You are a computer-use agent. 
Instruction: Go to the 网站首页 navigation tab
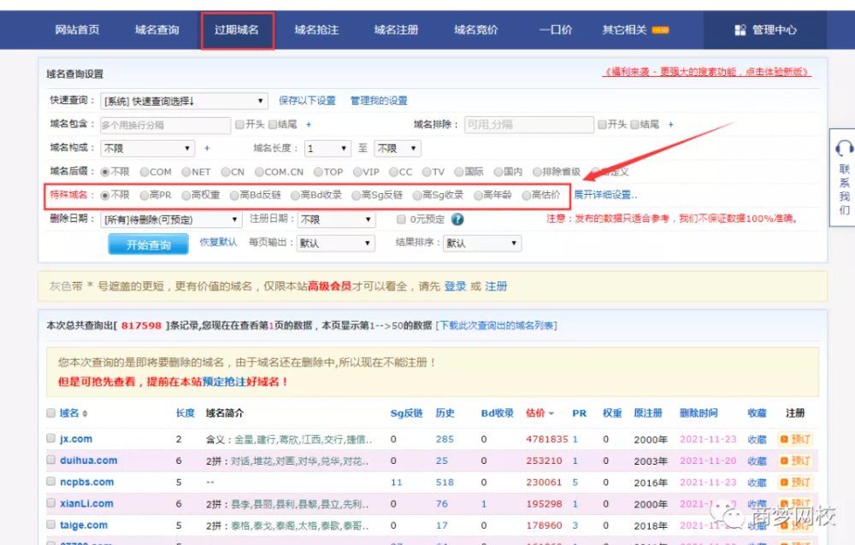click(x=77, y=30)
